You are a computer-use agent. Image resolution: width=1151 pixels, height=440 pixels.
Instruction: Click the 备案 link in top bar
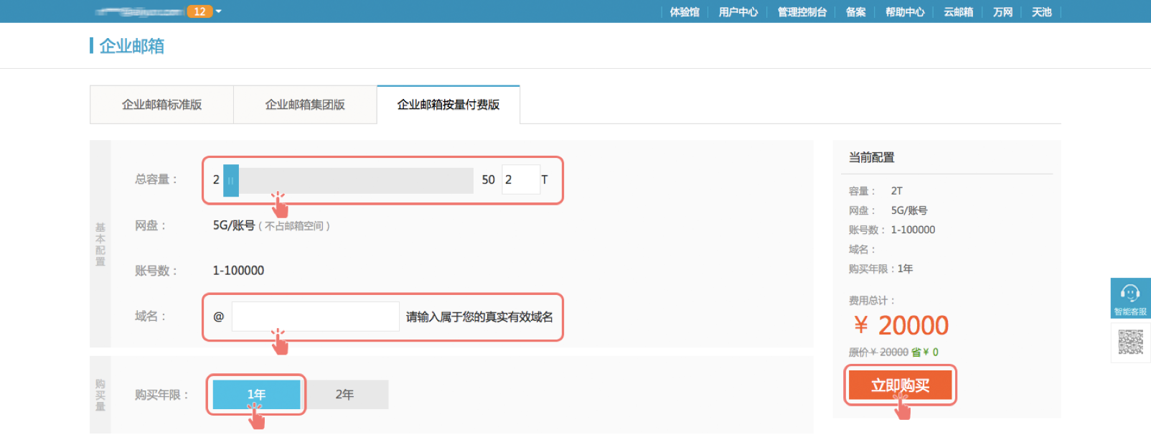(855, 12)
